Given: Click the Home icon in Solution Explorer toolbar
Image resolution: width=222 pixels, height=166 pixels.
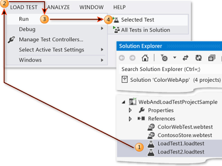Looking at the screenshot, I should point(145,58).
